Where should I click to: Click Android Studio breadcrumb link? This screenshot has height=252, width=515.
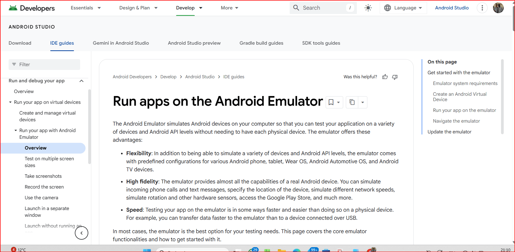200,77
